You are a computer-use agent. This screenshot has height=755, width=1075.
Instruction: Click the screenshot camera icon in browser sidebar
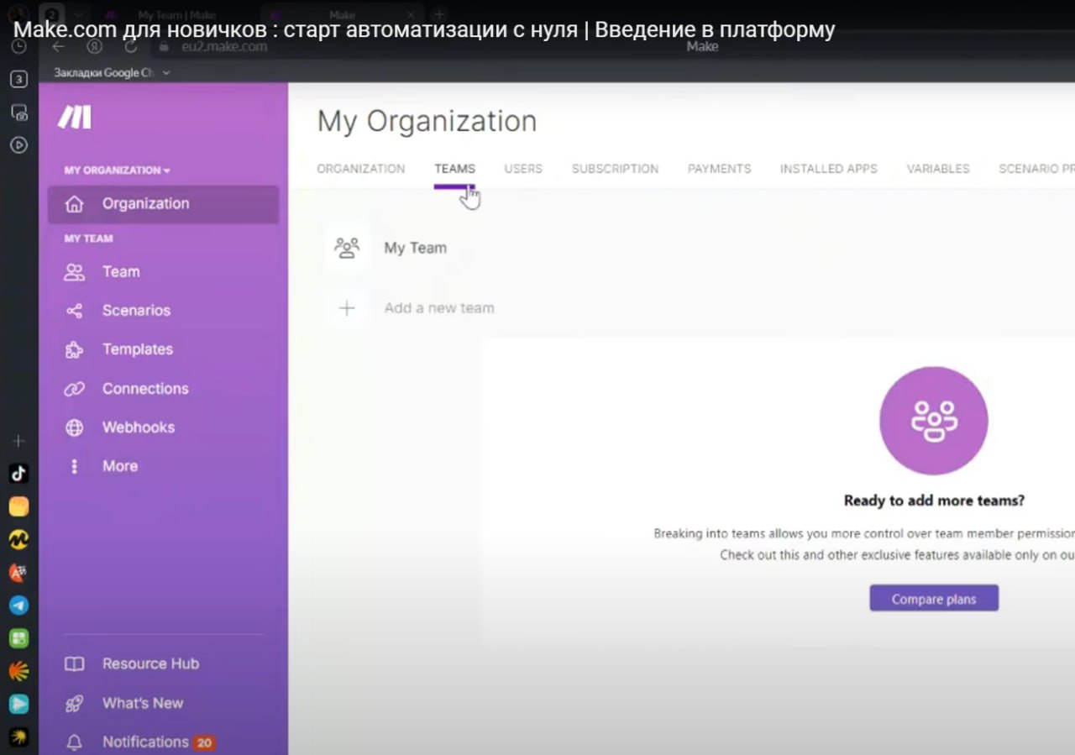coord(18,113)
